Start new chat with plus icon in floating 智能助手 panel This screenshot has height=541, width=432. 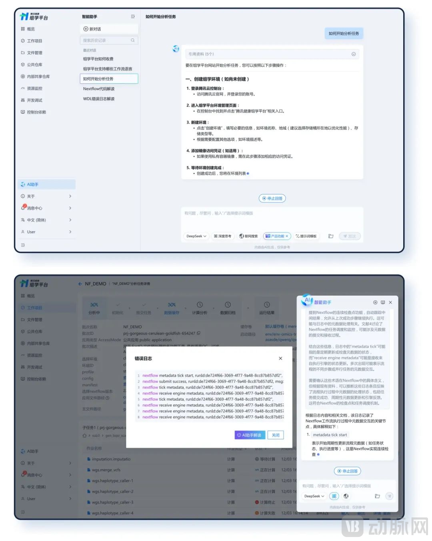click(375, 303)
